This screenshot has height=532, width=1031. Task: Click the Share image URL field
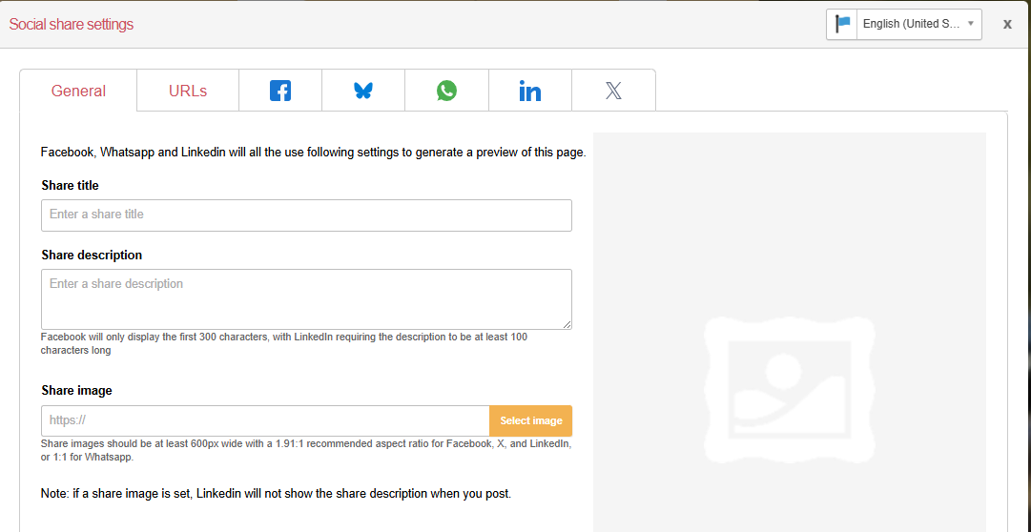pyautogui.click(x=265, y=420)
